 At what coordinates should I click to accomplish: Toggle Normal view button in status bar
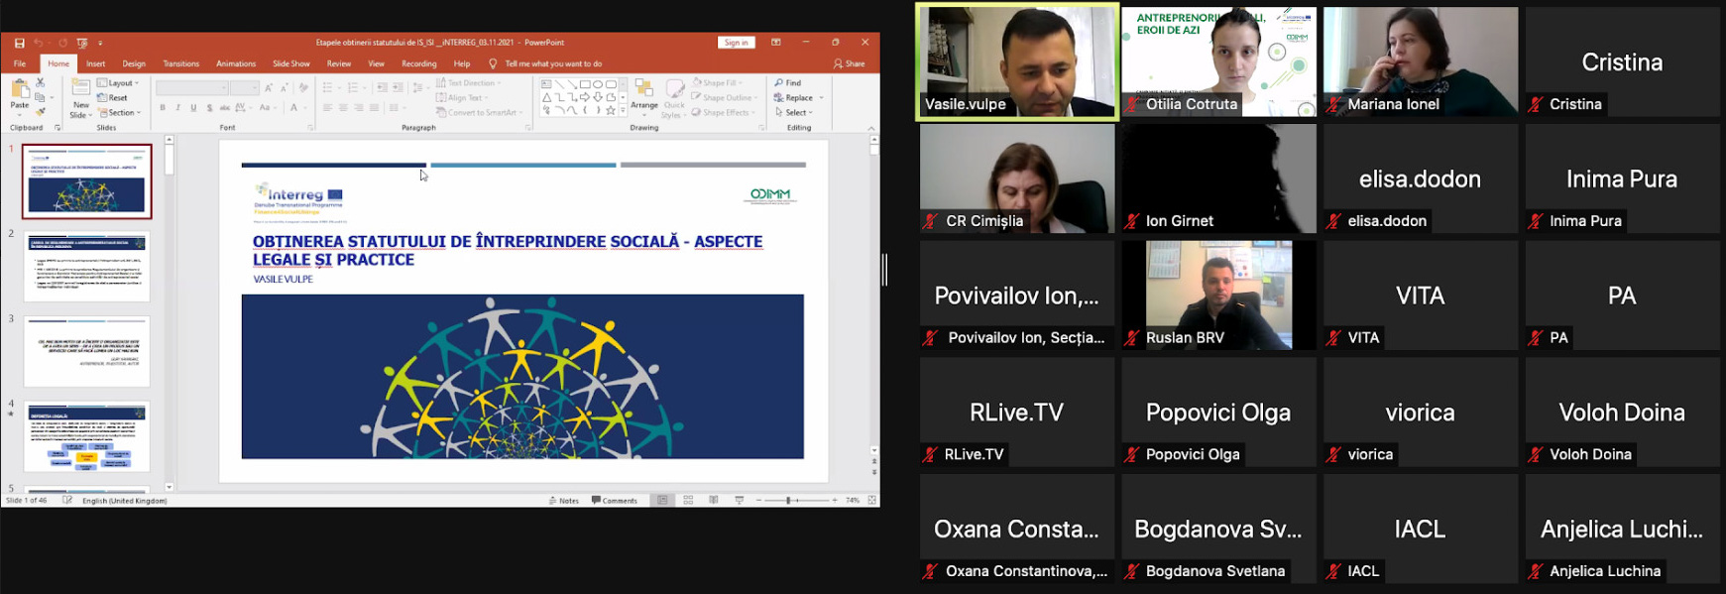pyautogui.click(x=662, y=501)
